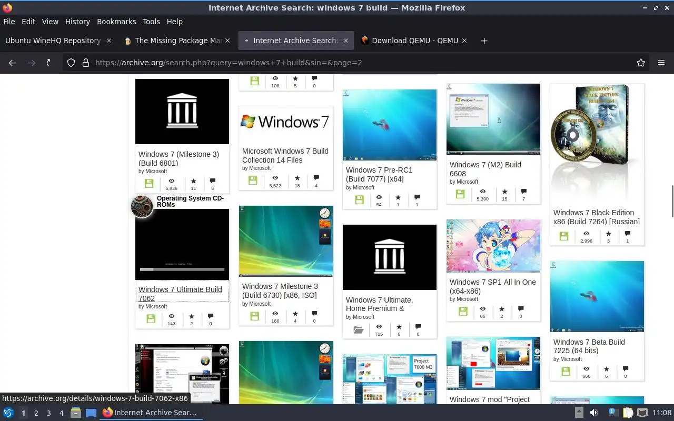Viewport: 674px width, 421px height.
Task: Click views eye on M2 Build 6608 card
Action: tap(482, 192)
